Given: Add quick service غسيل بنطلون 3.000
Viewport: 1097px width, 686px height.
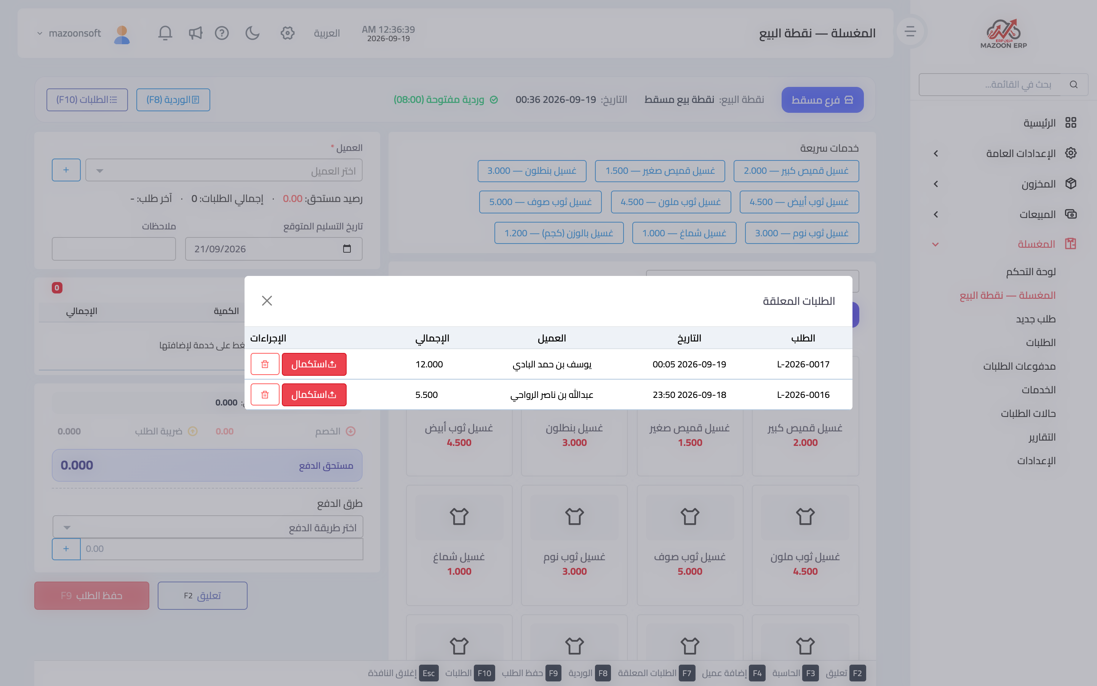Looking at the screenshot, I should point(532,171).
